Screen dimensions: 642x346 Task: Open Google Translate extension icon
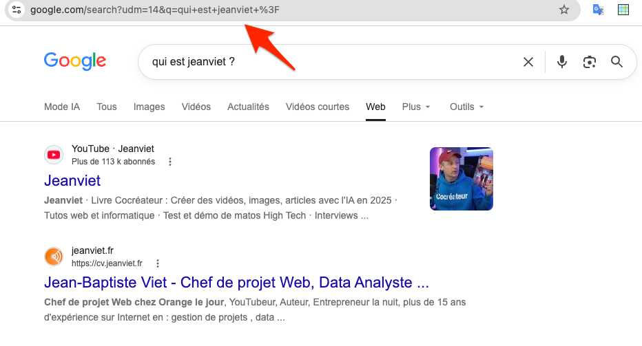598,10
